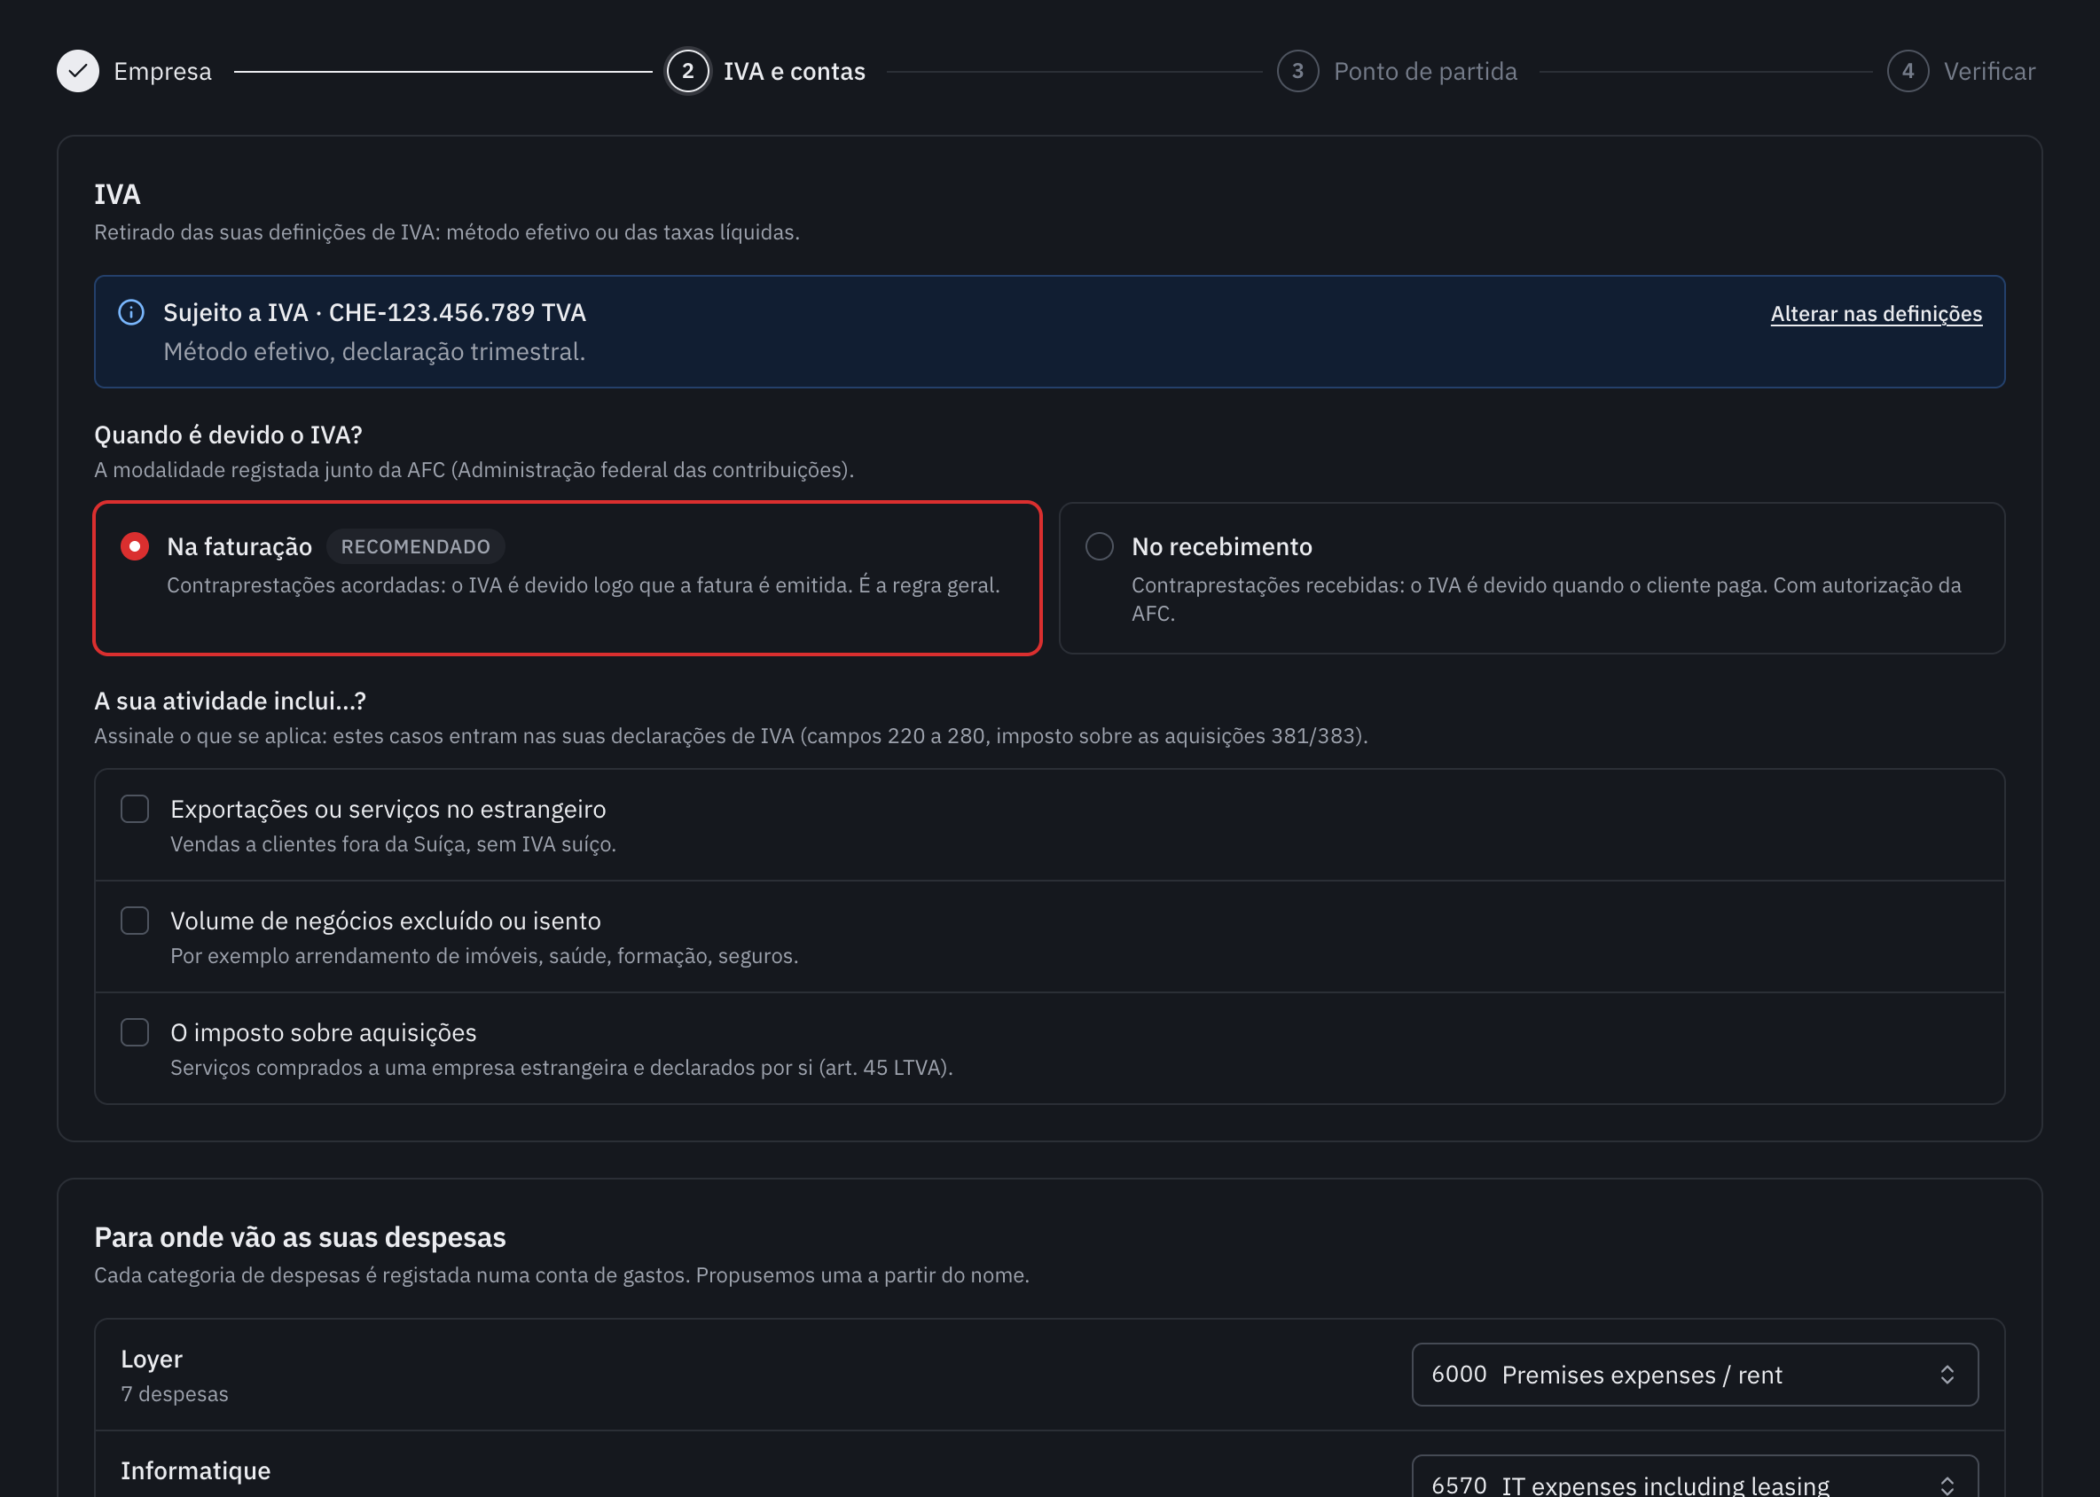The width and height of the screenshot is (2100, 1497).
Task: Select the Na faturação radio option
Action: tap(135, 546)
